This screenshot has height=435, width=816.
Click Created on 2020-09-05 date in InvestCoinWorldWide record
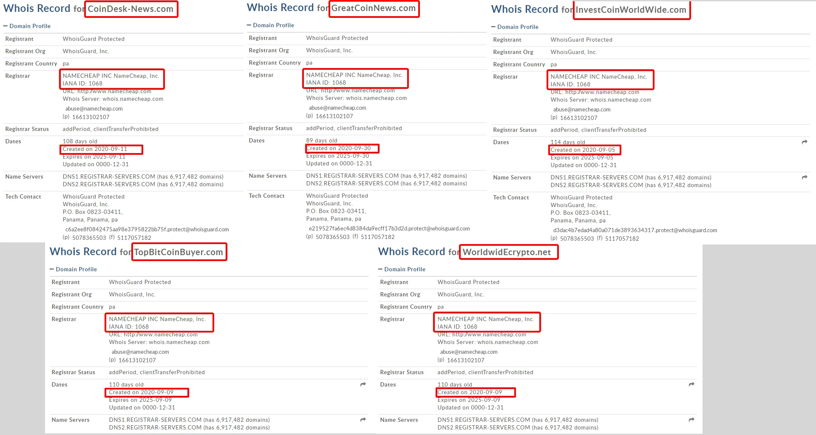coord(583,150)
